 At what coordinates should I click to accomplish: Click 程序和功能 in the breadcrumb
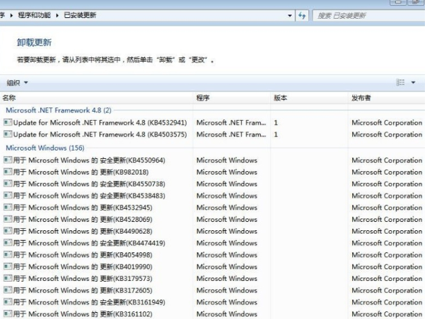[34, 15]
